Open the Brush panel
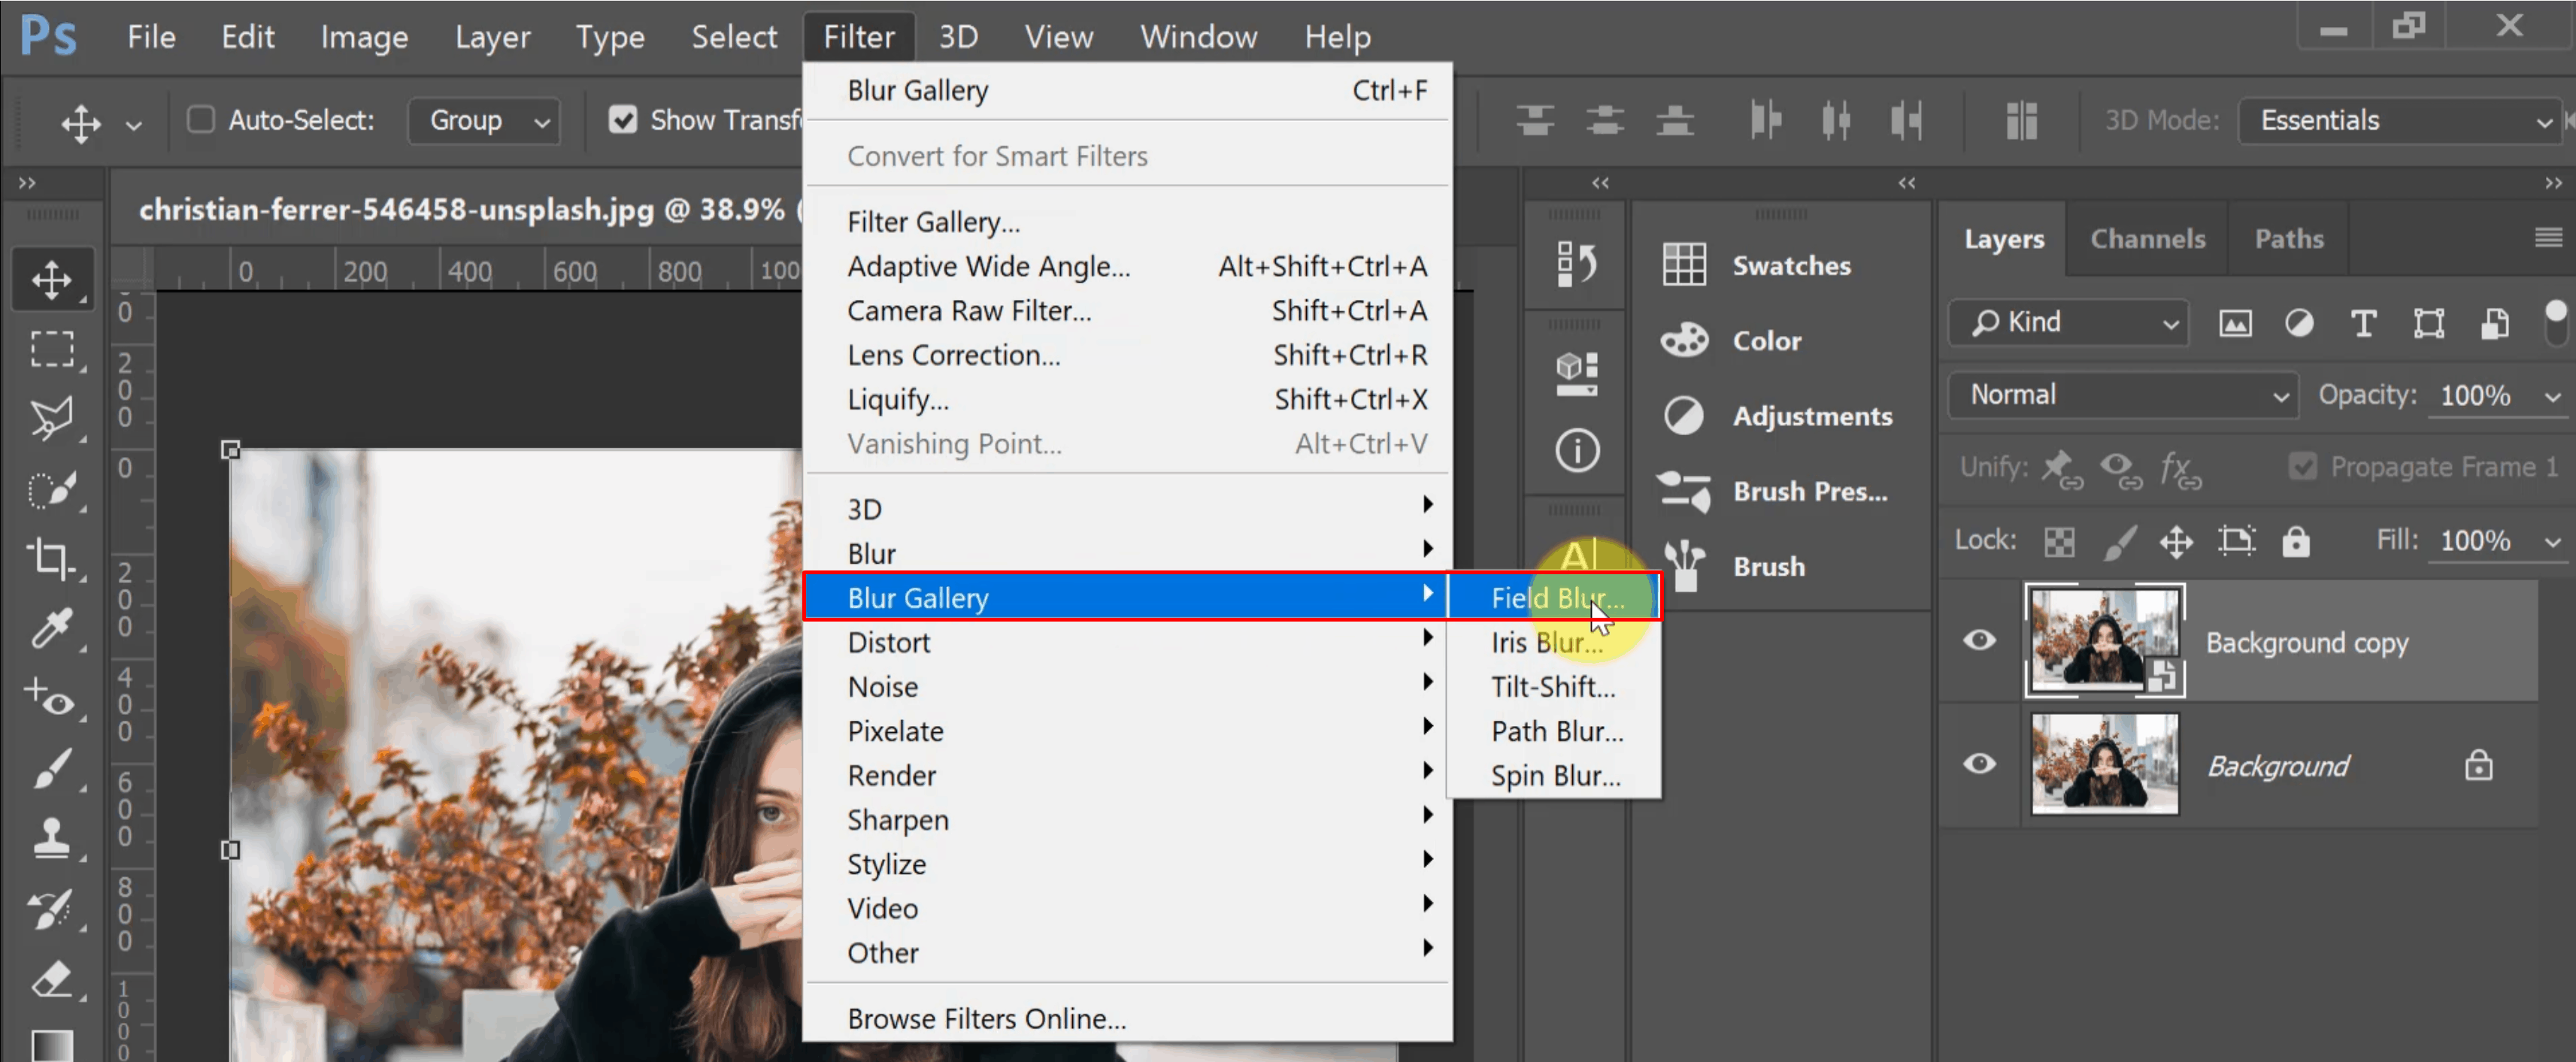This screenshot has width=2576, height=1062. (x=1733, y=565)
